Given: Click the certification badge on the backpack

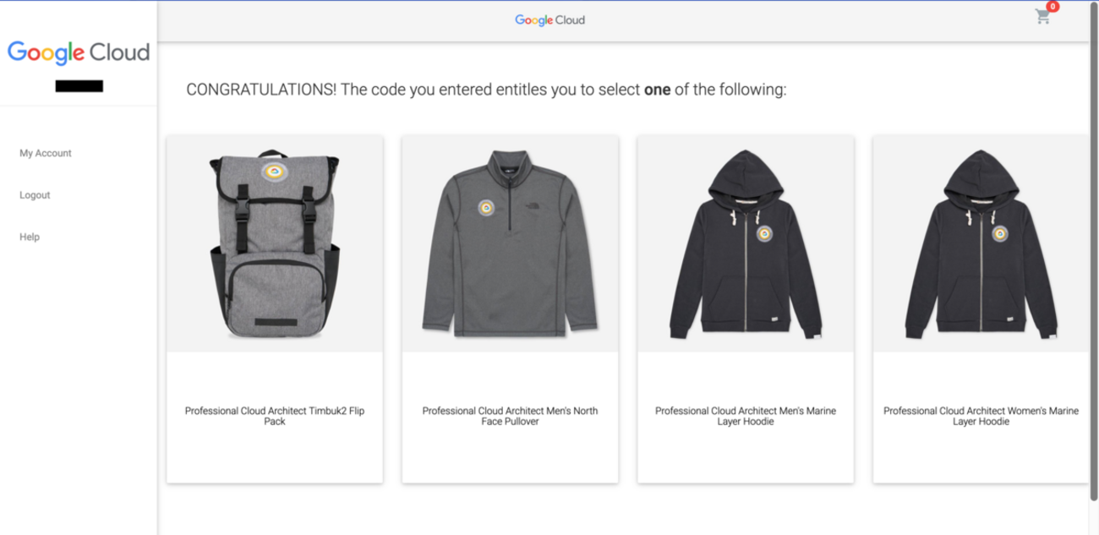Looking at the screenshot, I should pos(274,172).
